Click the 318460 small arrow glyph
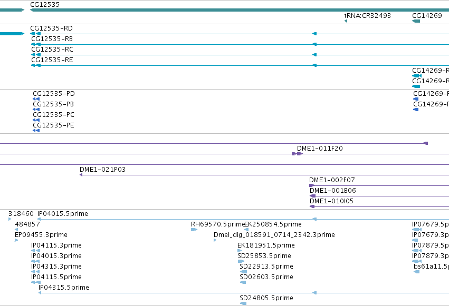 tap(9, 220)
